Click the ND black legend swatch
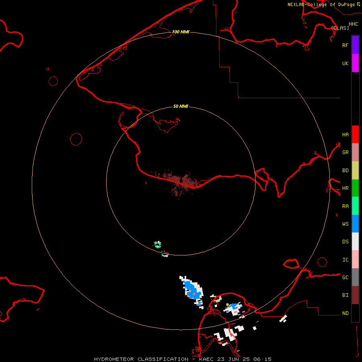The height and width of the screenshot is (362, 362). coord(355,313)
